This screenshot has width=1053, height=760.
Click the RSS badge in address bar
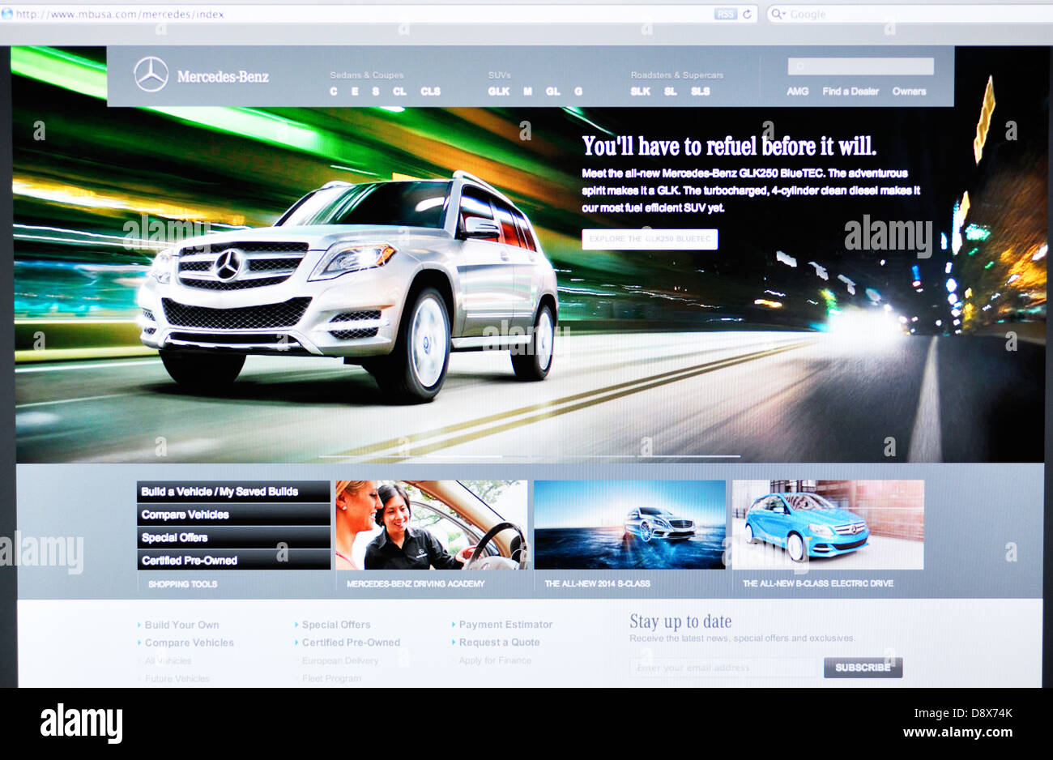click(725, 14)
